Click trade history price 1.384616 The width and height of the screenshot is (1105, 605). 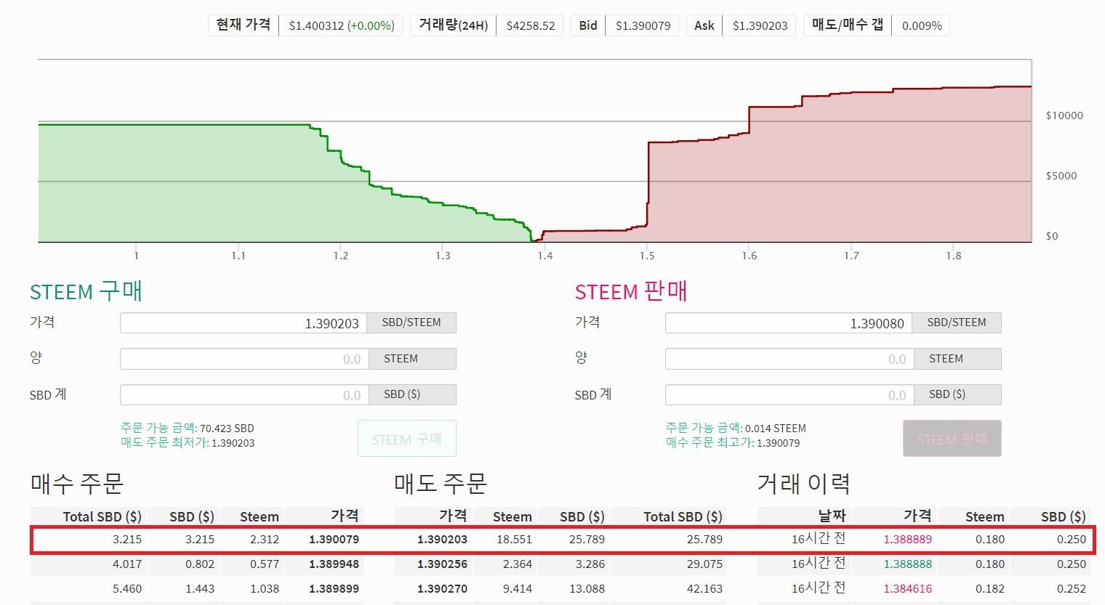coord(907,589)
